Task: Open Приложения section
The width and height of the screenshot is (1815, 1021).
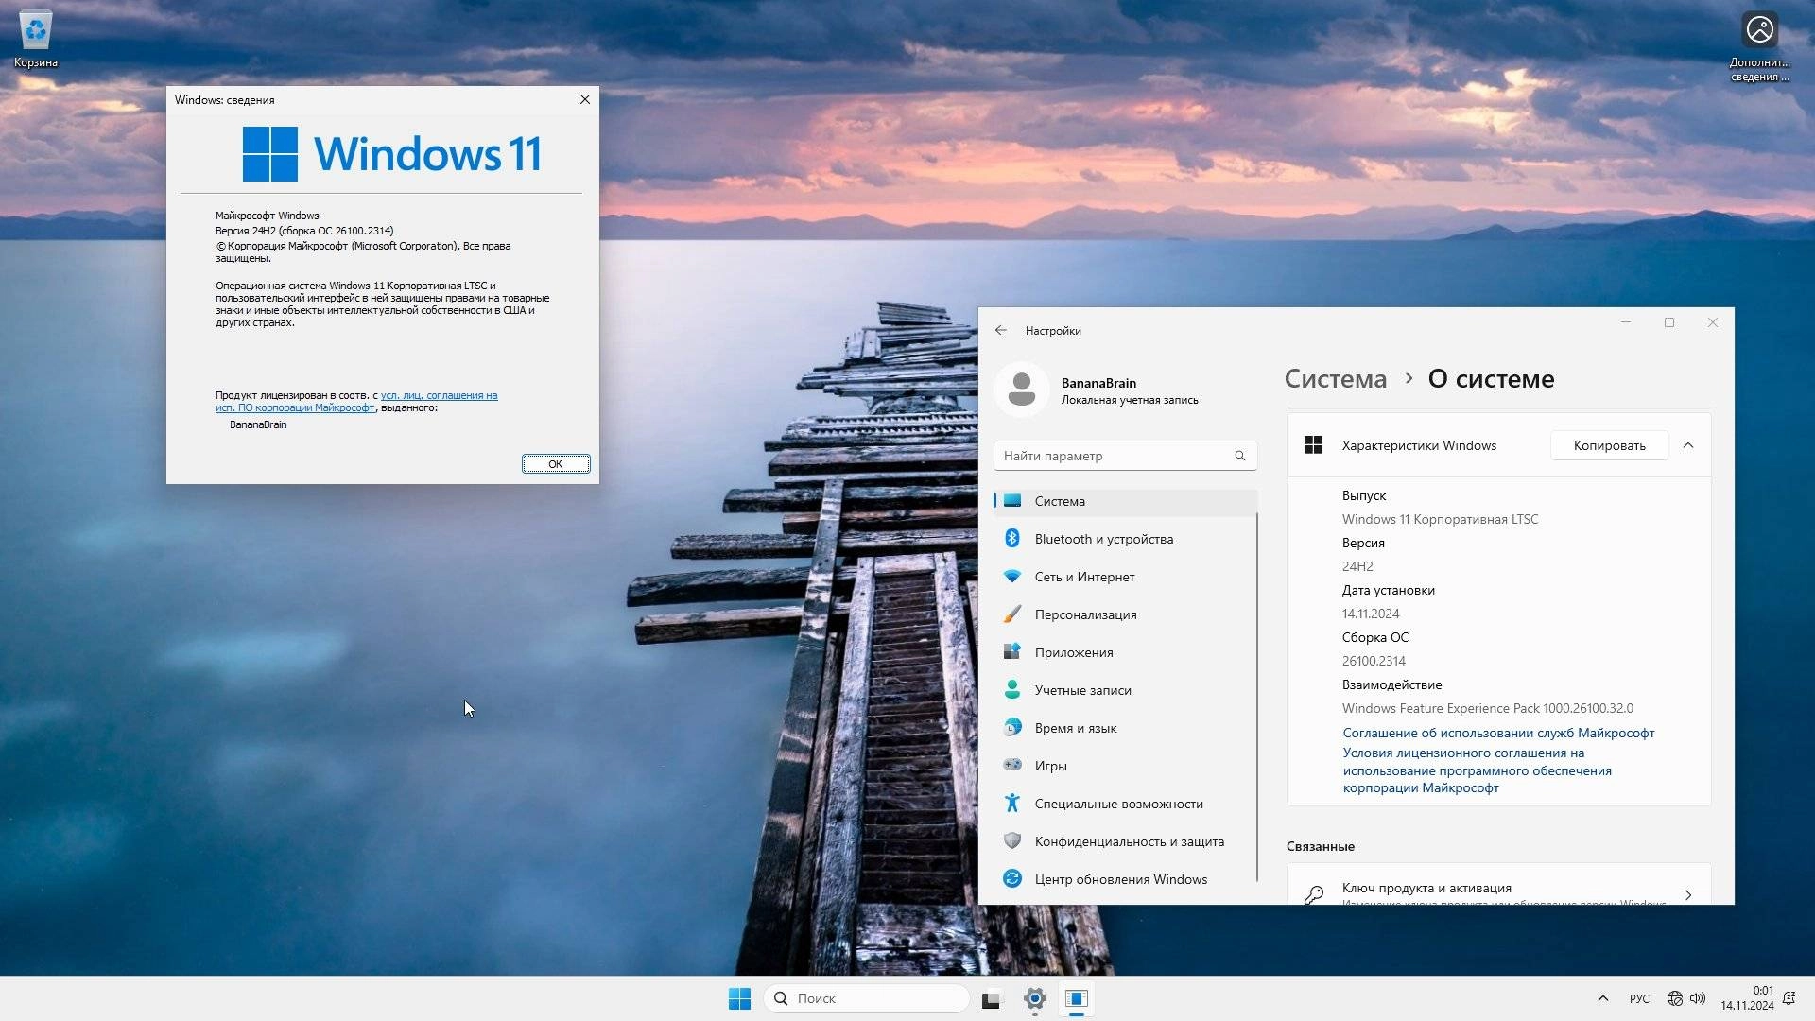Action: (x=1125, y=652)
